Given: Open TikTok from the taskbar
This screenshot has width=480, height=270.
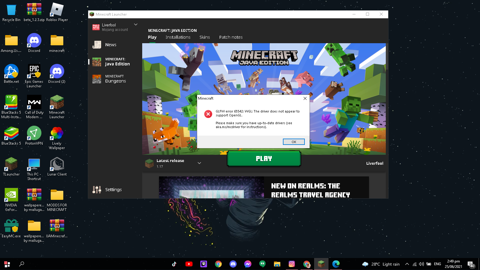Looking at the screenshot, I should 174,264.
